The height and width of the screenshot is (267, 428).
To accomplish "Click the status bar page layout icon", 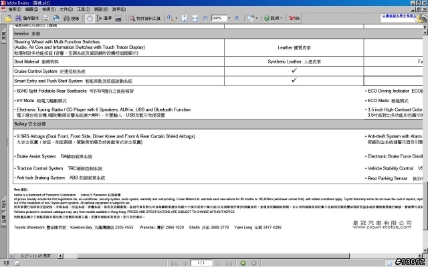I will [x=389, y=263].
